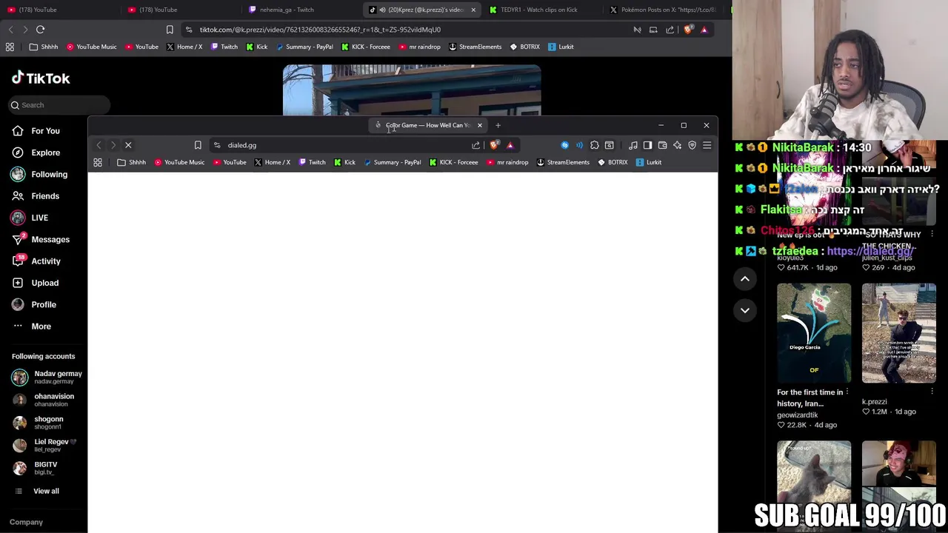Close the Color Game tab

click(x=479, y=125)
